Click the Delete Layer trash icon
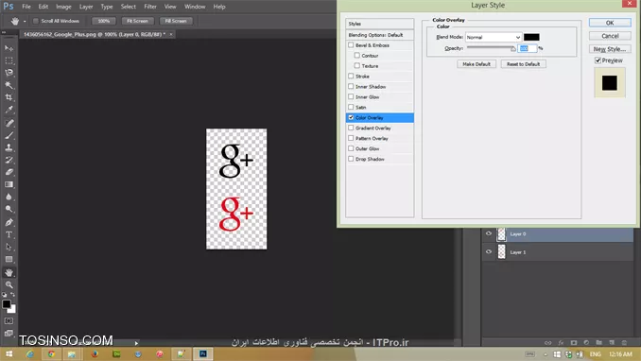The image size is (641, 361). pos(624,343)
